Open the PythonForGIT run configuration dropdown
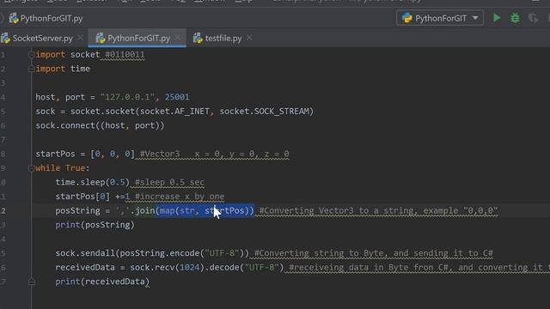Screen dimensions: 550x309 click(x=440, y=18)
